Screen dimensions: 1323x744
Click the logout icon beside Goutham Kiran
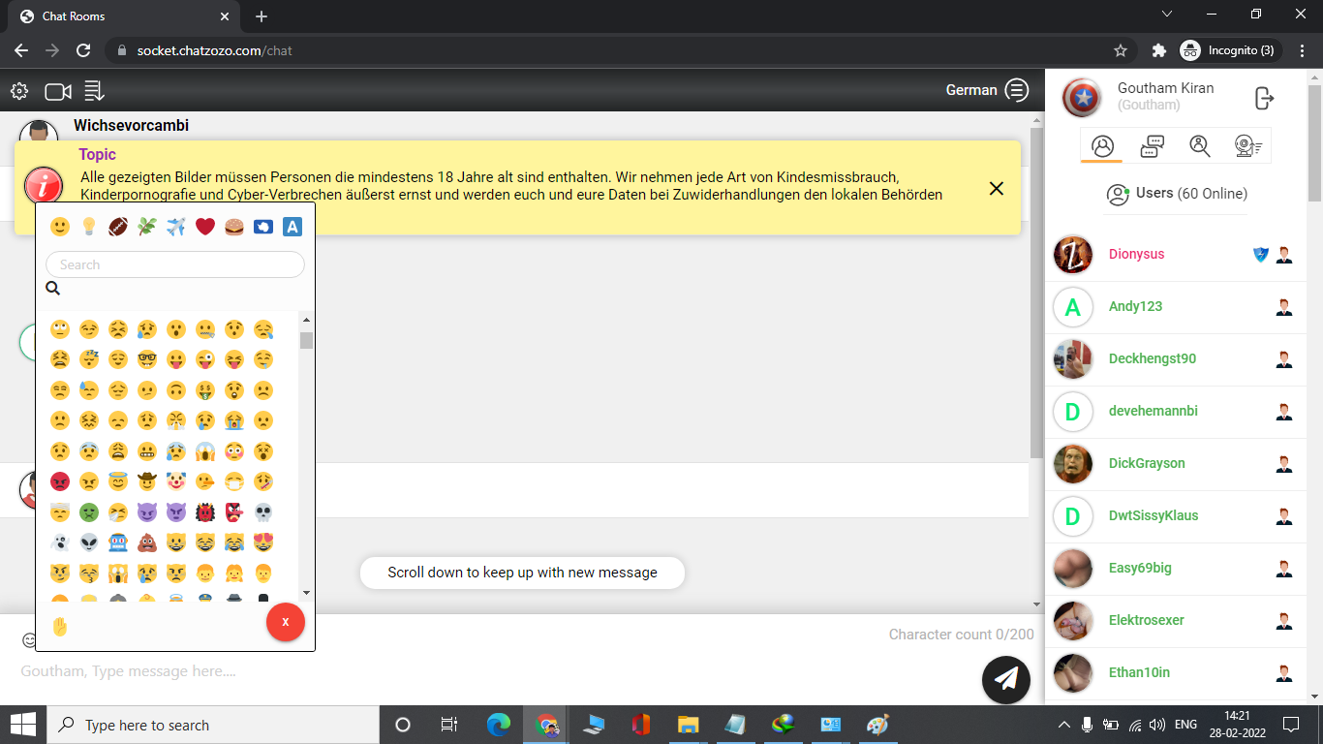pyautogui.click(x=1264, y=98)
